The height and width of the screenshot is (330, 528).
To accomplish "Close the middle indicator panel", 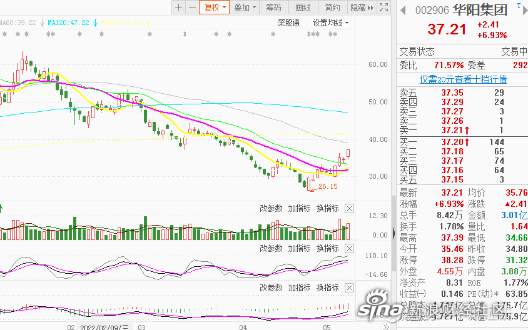I will click(x=349, y=249).
